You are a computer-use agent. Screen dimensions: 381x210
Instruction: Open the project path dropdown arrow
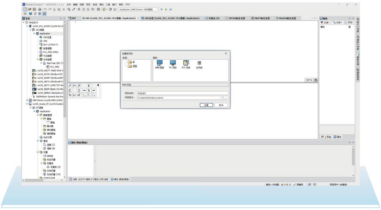[x=221, y=98]
